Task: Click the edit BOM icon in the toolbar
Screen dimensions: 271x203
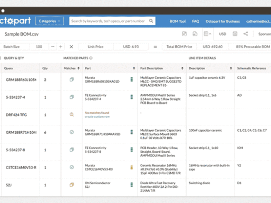Action: 184,34
